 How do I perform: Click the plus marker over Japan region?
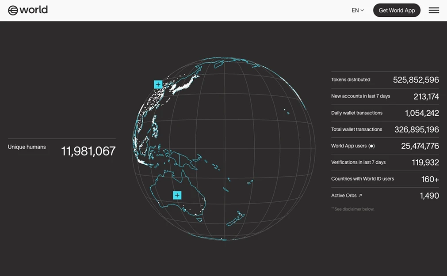158,84
